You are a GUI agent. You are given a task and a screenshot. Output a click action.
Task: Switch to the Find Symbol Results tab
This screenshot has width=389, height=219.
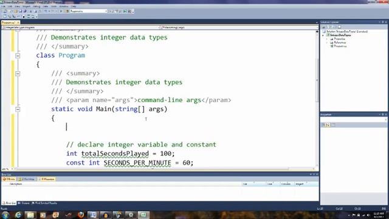click(44, 203)
